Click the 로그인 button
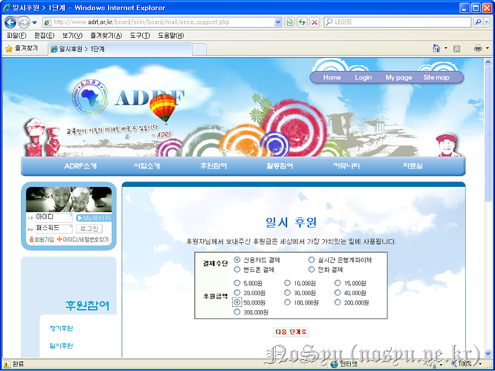 [x=90, y=229]
